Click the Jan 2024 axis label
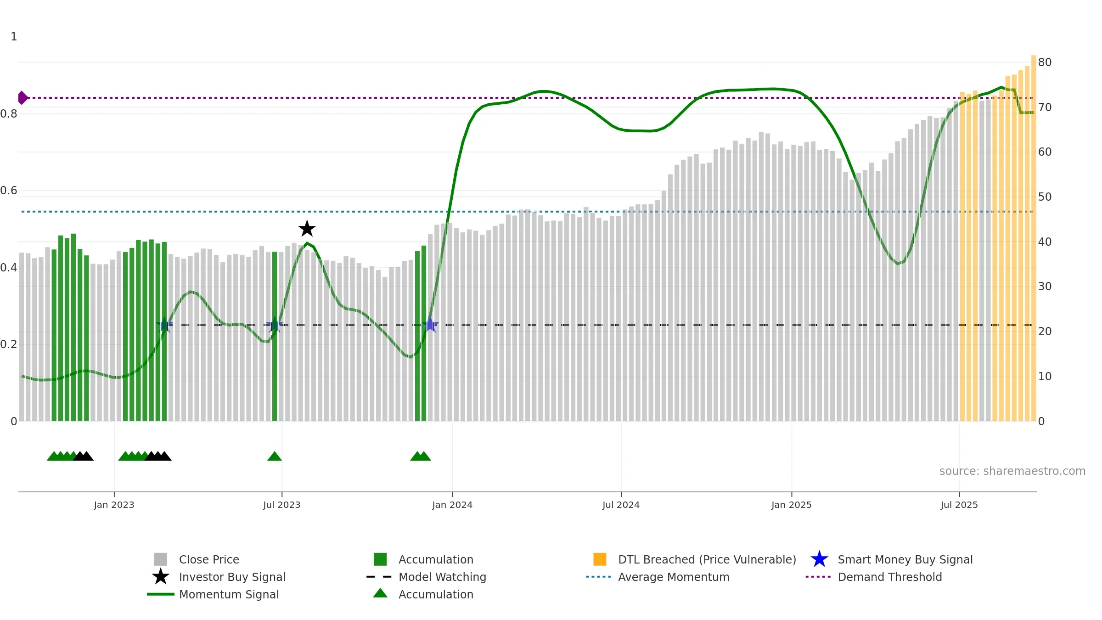The image size is (1102, 620). [x=452, y=505]
